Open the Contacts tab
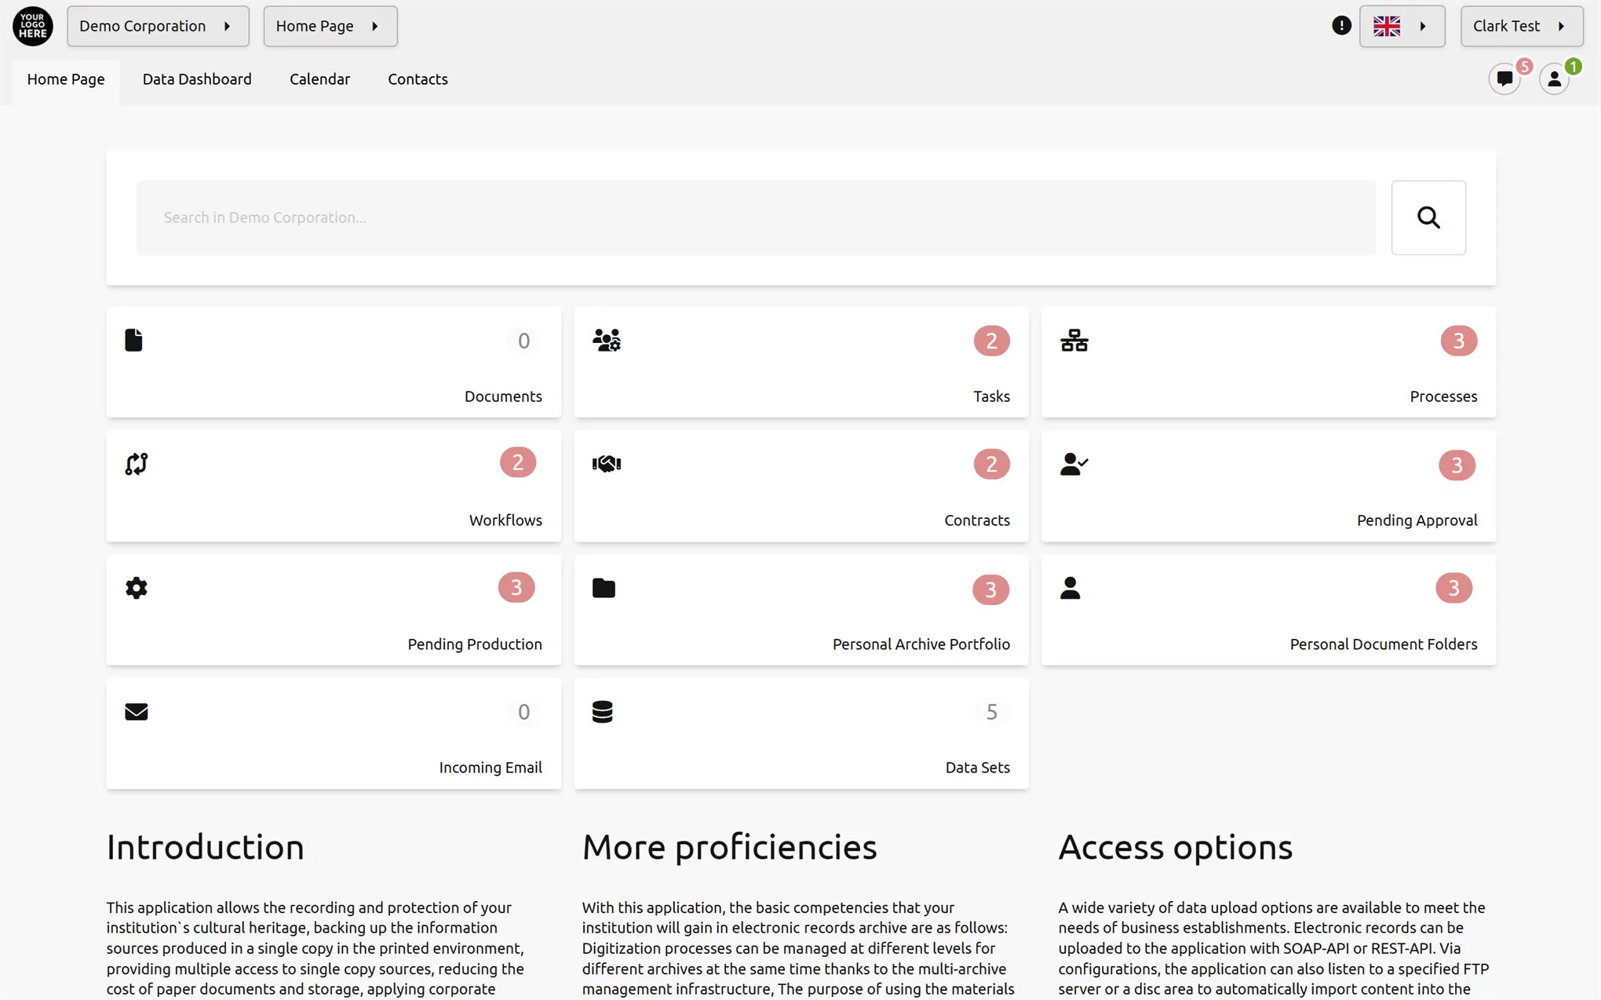This screenshot has height=1000, width=1601. (x=418, y=79)
